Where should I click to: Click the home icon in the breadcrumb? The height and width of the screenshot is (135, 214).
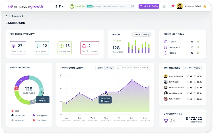pyautogui.click(x=7, y=16)
